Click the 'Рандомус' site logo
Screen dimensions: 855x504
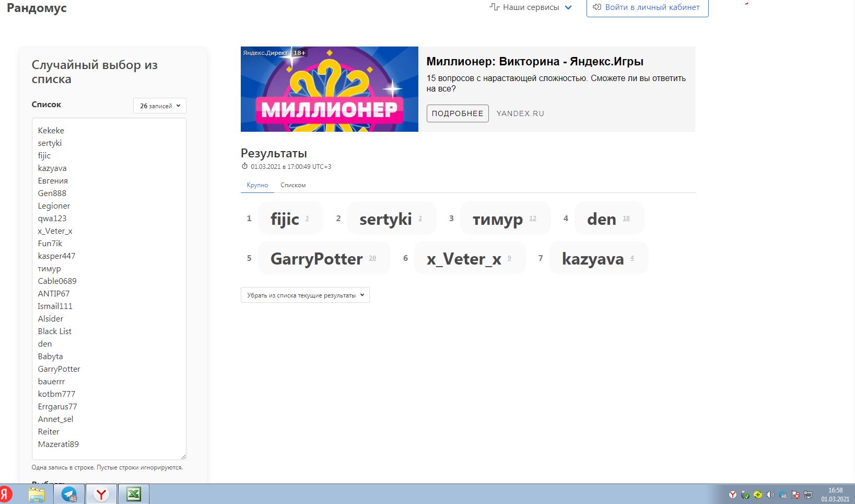coord(37,8)
